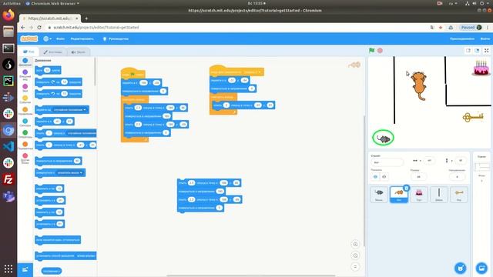
Task: Set sprite visibility to hidden
Action: 384,176
